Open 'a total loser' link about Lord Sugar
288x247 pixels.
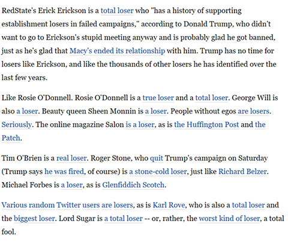coord(124,219)
